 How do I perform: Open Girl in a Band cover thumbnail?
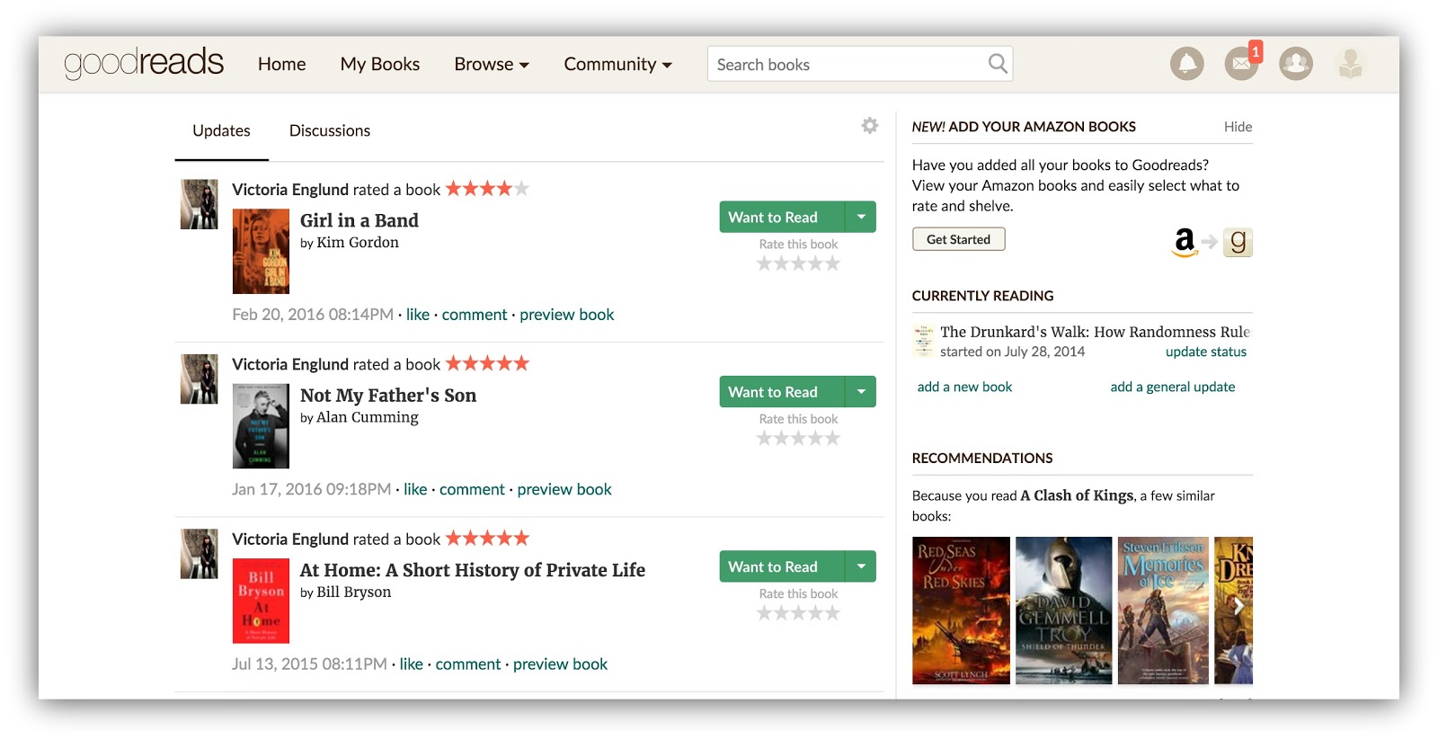(261, 252)
